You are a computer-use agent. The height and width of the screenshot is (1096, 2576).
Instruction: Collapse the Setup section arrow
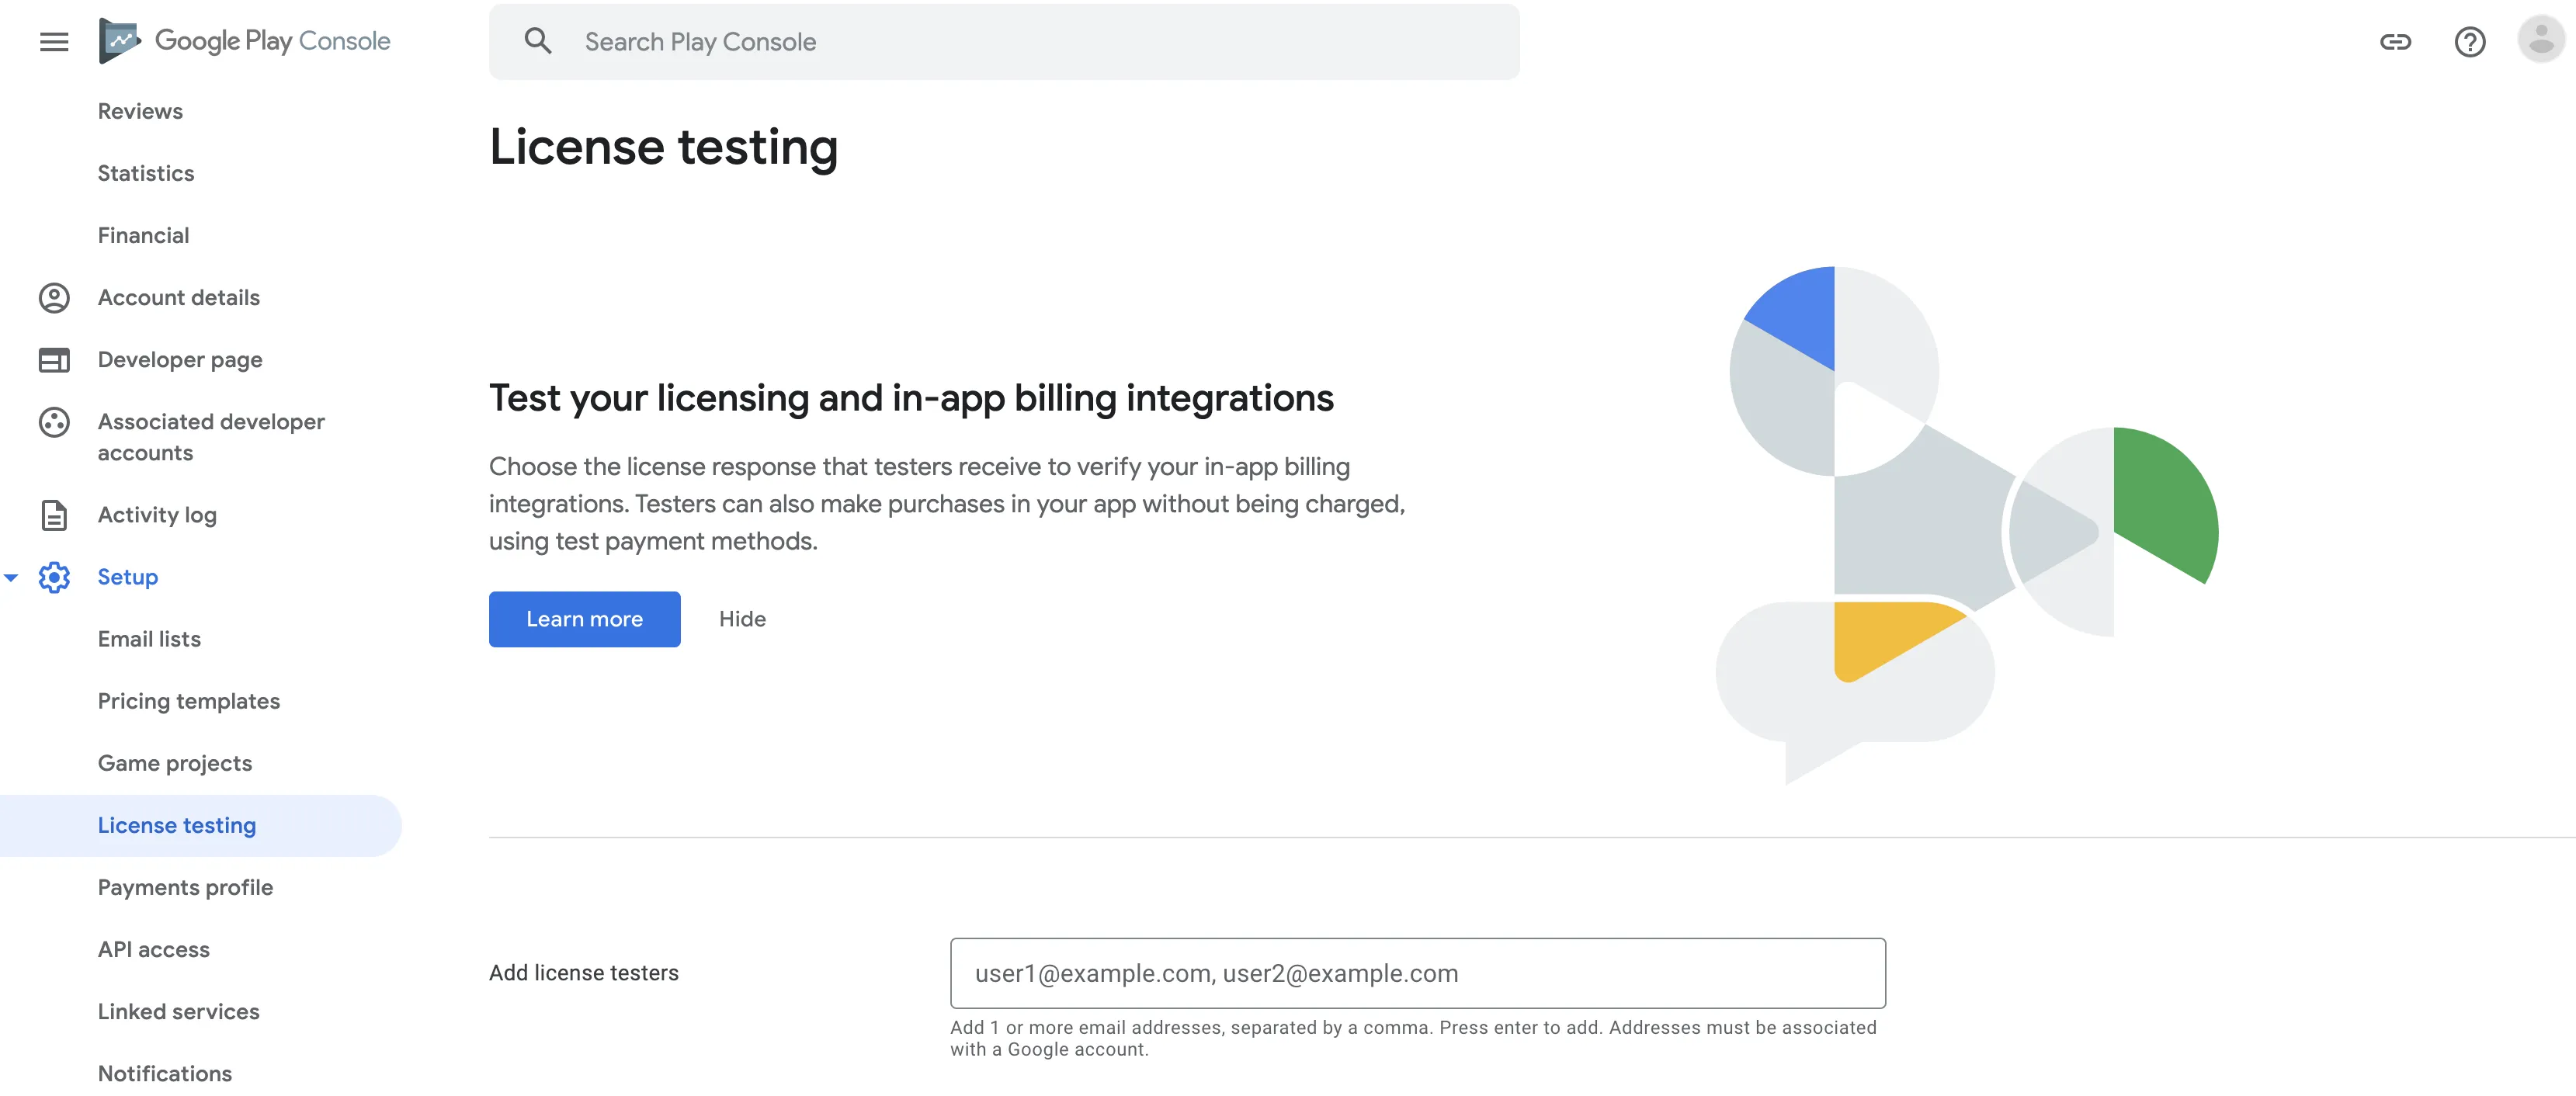point(11,577)
